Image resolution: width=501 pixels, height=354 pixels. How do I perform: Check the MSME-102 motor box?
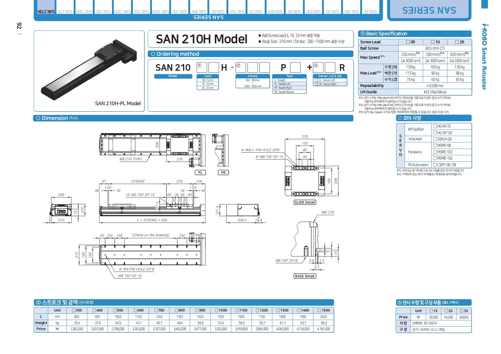[x=435, y=152]
